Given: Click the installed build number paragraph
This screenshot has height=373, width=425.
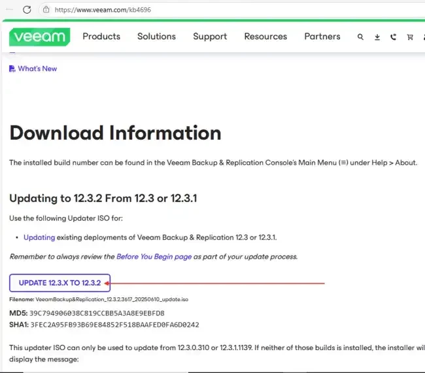Looking at the screenshot, I should click(213, 163).
